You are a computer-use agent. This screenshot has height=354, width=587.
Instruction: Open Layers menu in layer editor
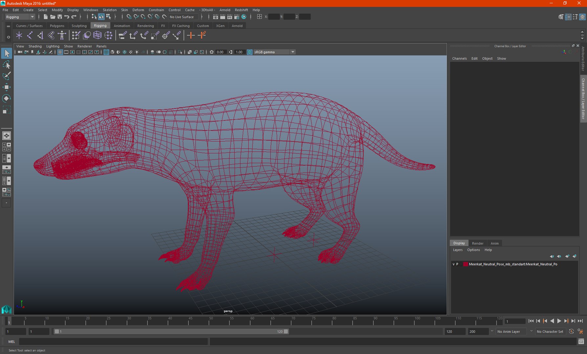tap(458, 250)
